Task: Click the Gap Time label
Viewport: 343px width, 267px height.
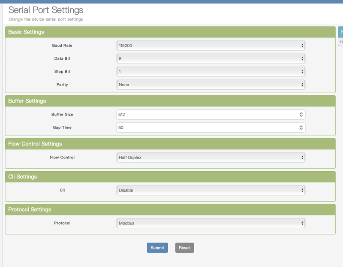Action: point(62,127)
